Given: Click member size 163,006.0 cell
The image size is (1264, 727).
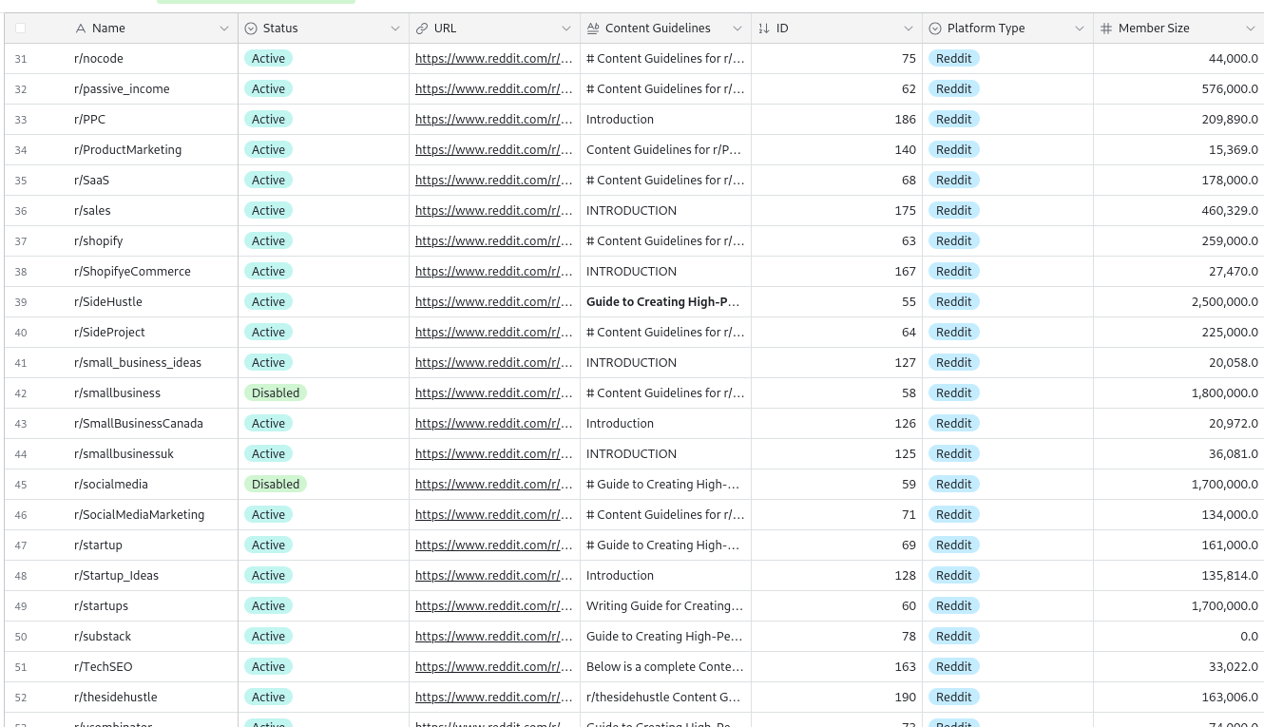Looking at the screenshot, I should click(x=1178, y=698).
